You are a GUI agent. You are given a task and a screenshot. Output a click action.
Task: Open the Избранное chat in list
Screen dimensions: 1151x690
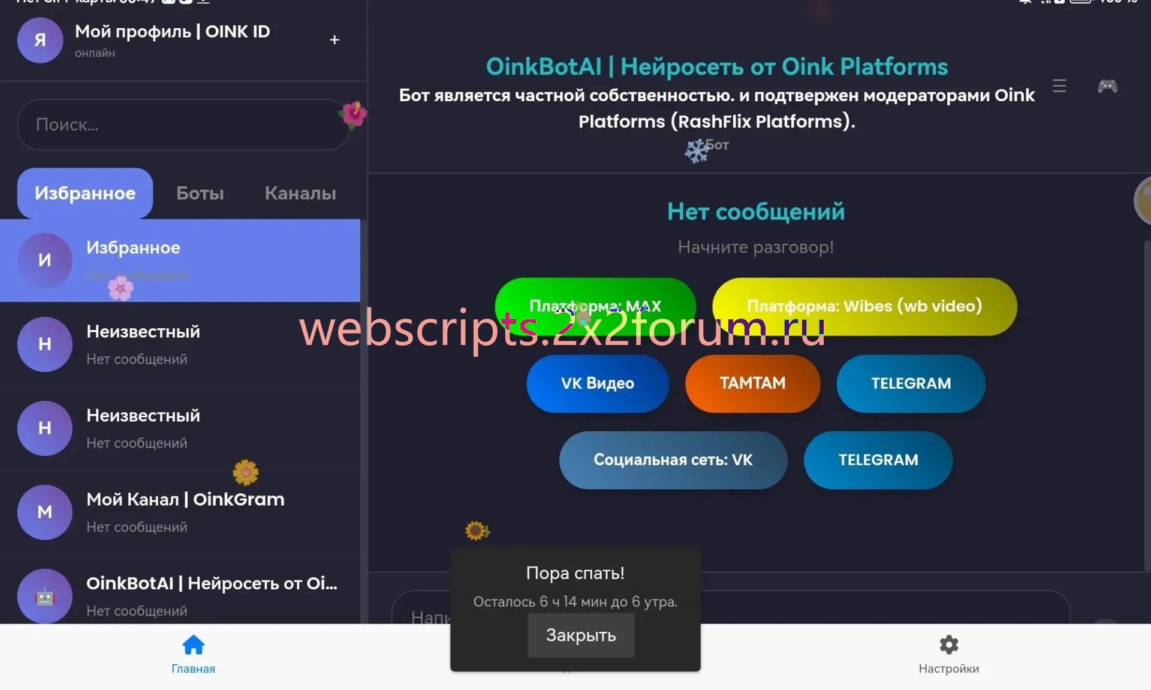click(x=180, y=261)
